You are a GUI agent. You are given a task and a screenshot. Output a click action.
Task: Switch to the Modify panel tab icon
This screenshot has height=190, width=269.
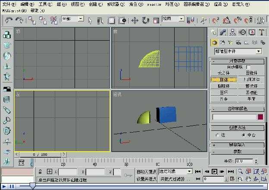(x=223, y=32)
